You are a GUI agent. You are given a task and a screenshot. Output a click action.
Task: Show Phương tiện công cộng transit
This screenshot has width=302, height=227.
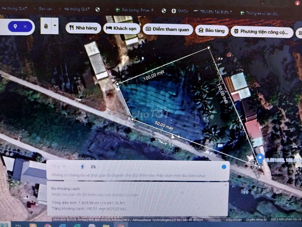262,32
